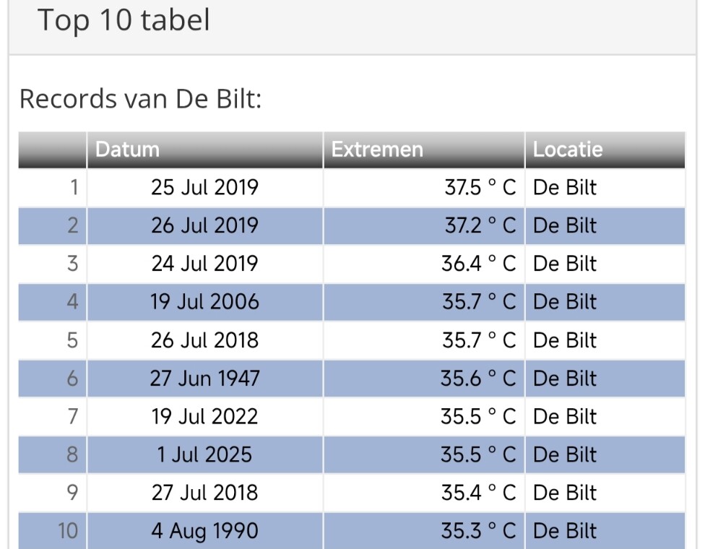Select the 19 Jul 2006 date

(205, 302)
